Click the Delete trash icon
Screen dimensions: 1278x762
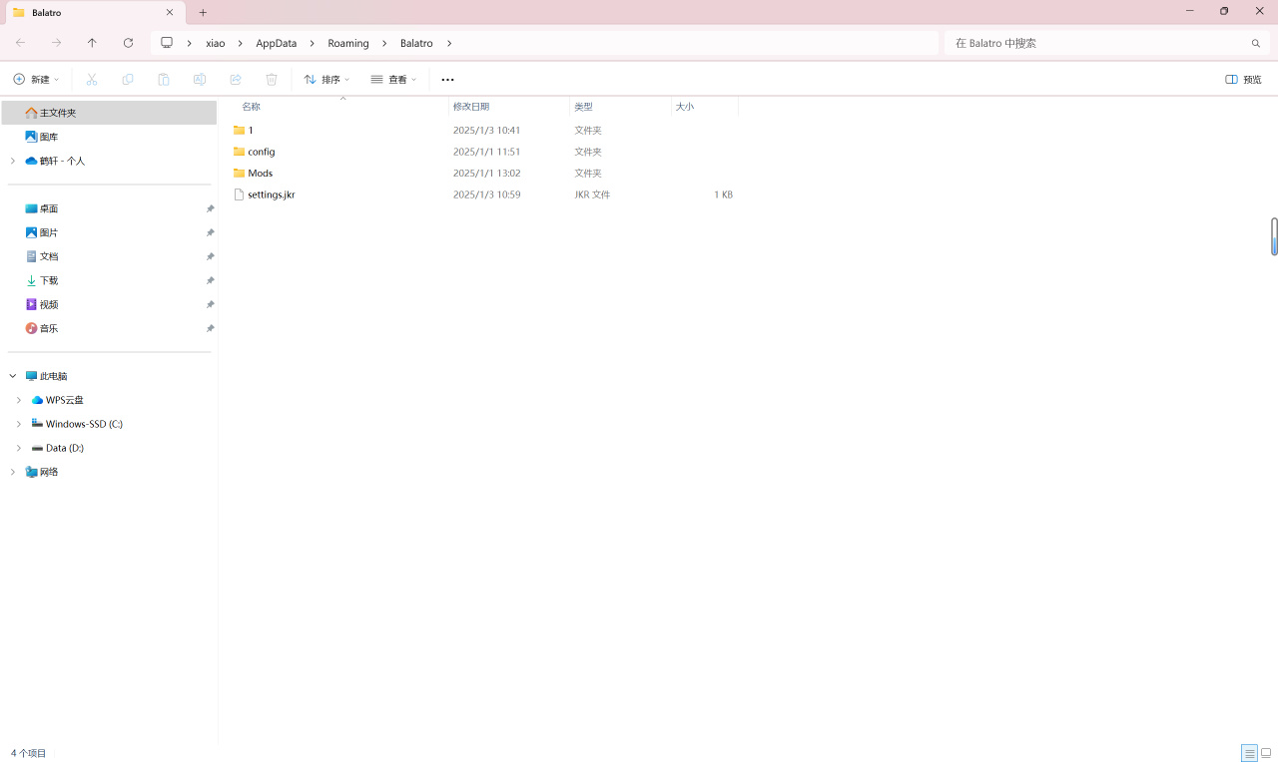pos(272,79)
